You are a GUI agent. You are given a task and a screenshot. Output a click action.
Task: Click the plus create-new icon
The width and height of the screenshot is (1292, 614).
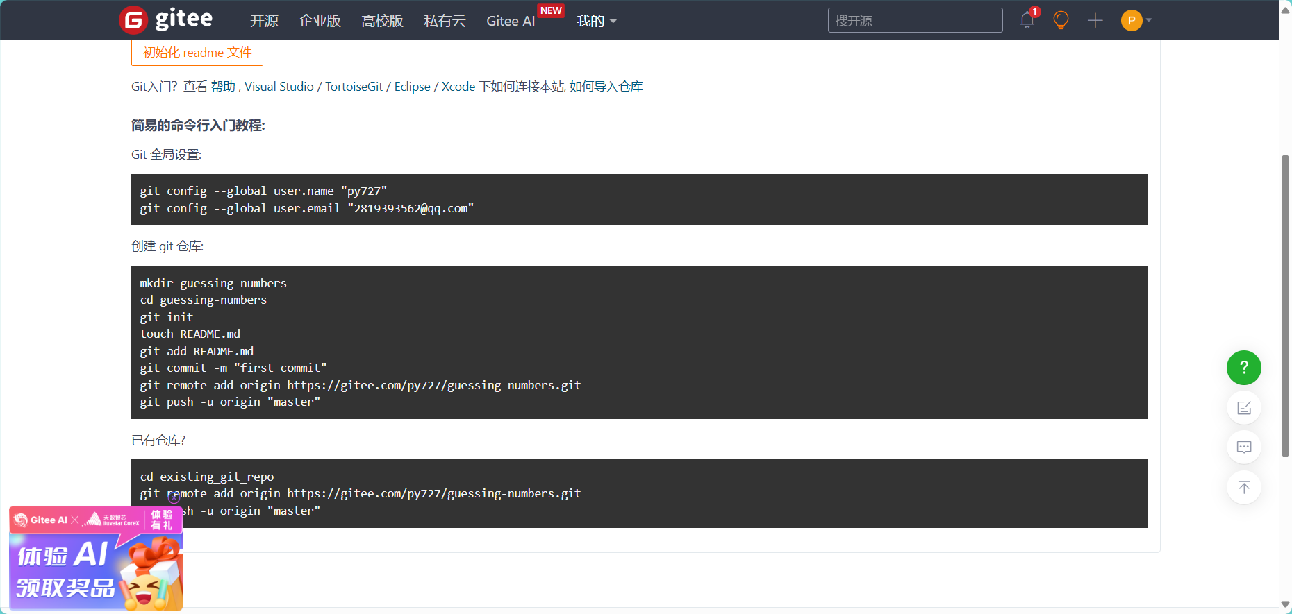pos(1095,20)
